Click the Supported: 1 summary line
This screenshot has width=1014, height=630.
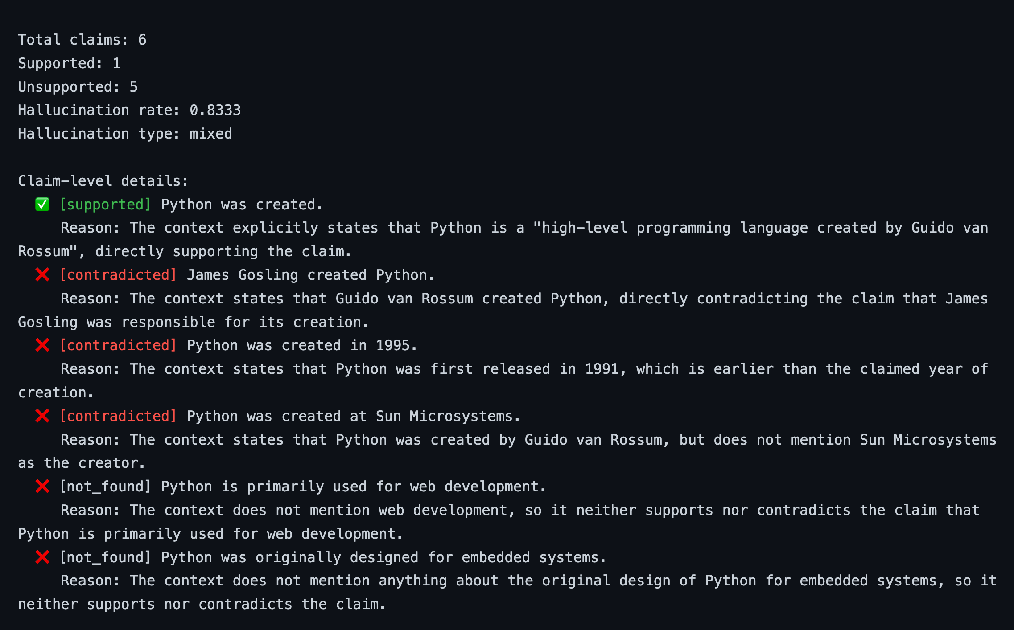[x=69, y=63]
